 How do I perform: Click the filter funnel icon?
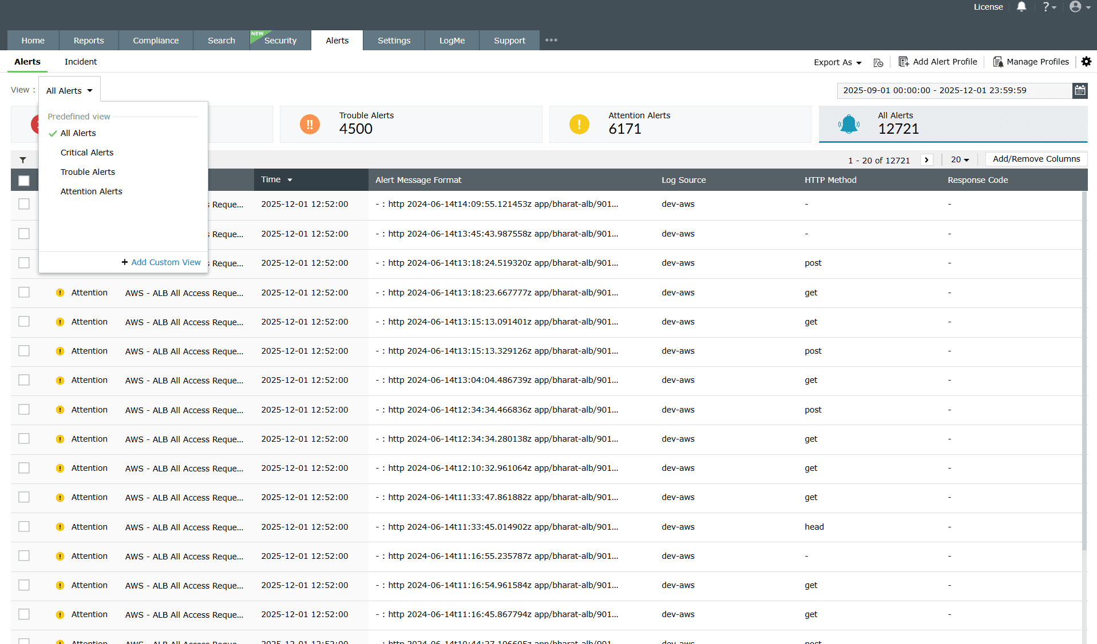pyautogui.click(x=23, y=160)
